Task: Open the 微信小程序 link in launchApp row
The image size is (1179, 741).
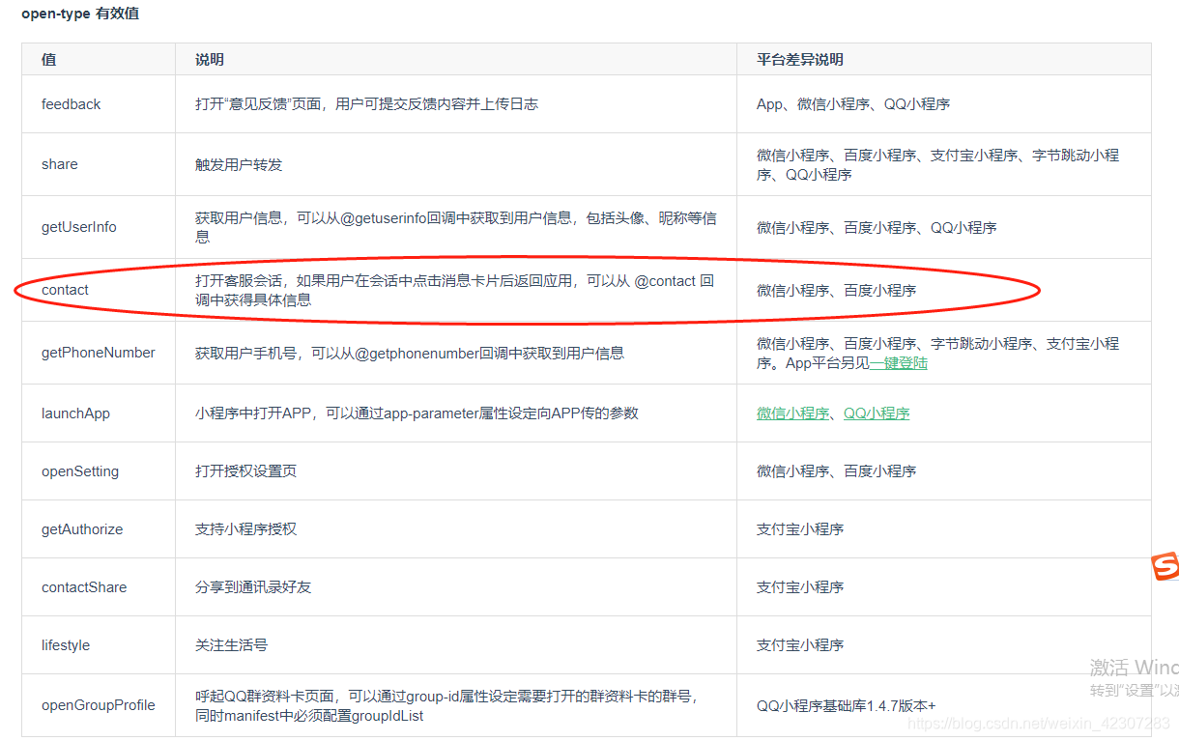Action: coord(792,413)
